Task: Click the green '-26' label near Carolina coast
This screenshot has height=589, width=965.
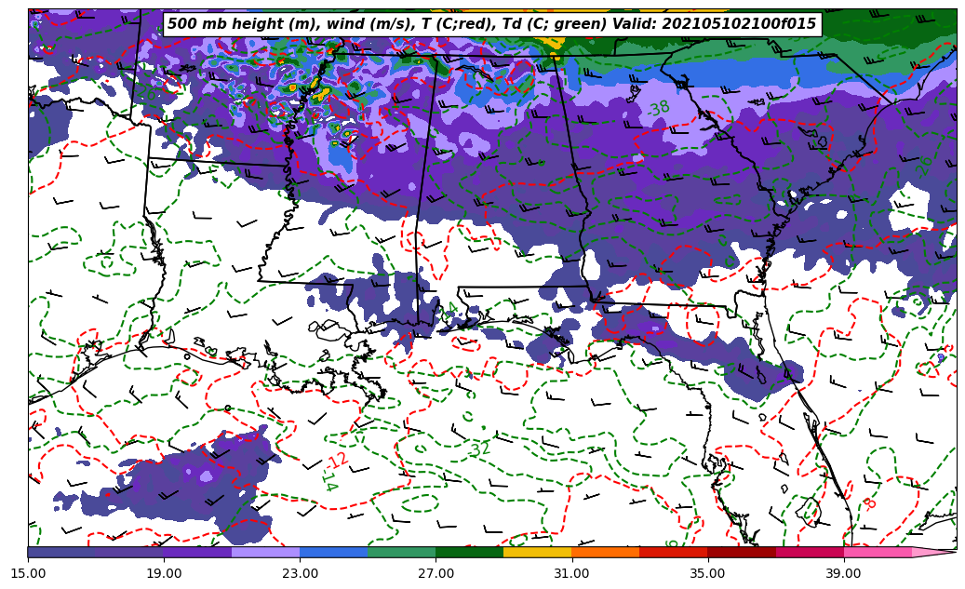Action: point(924,167)
